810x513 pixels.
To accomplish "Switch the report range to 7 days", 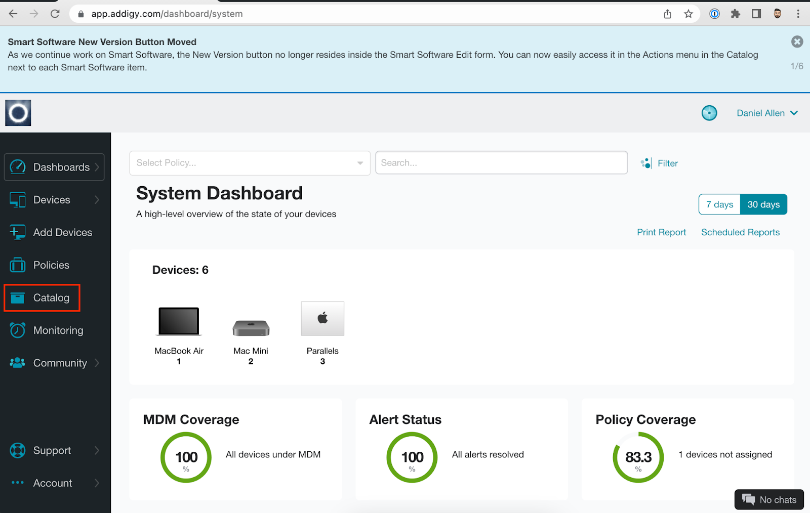I will point(719,204).
